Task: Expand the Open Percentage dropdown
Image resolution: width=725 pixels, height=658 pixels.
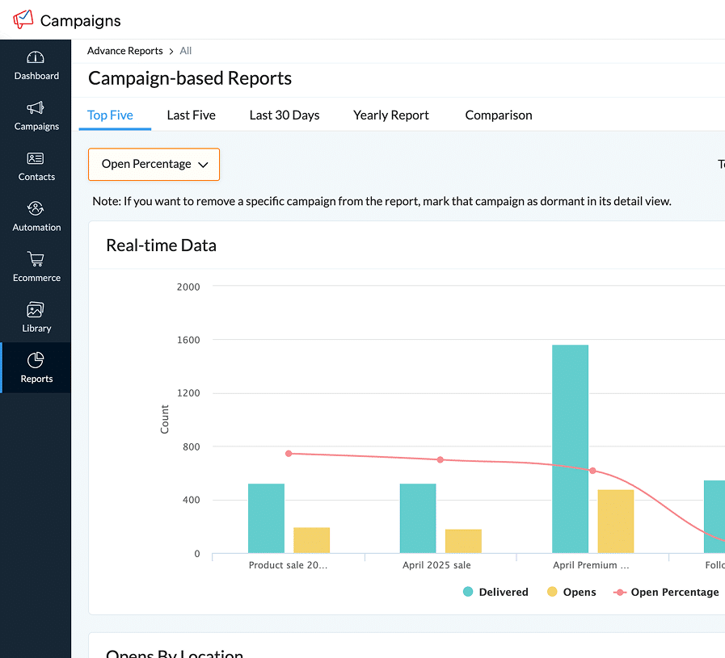Action: (154, 164)
